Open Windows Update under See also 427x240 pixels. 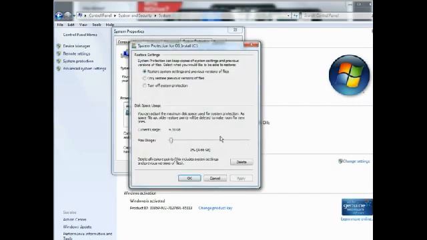(77, 227)
